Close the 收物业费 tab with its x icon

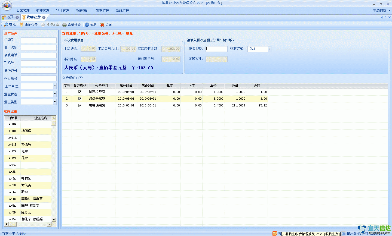[44, 17]
